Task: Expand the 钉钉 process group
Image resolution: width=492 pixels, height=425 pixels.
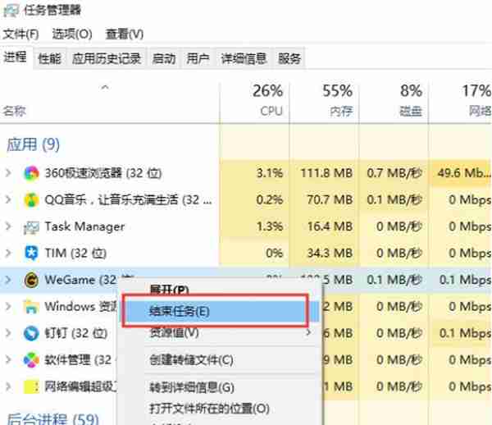Action: pyautogui.click(x=8, y=333)
